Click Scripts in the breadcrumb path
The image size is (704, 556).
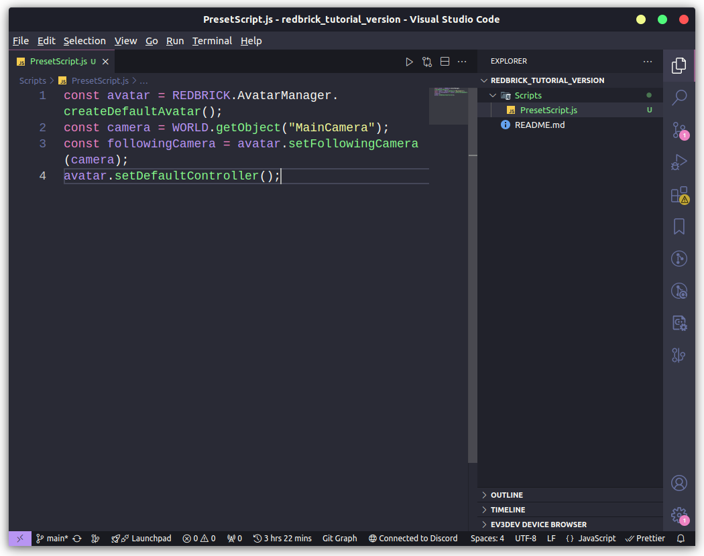click(32, 81)
